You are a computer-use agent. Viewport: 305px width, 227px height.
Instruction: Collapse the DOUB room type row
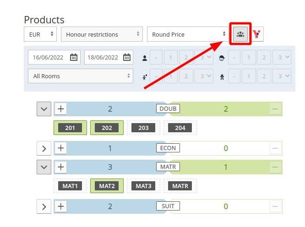[x=44, y=109]
